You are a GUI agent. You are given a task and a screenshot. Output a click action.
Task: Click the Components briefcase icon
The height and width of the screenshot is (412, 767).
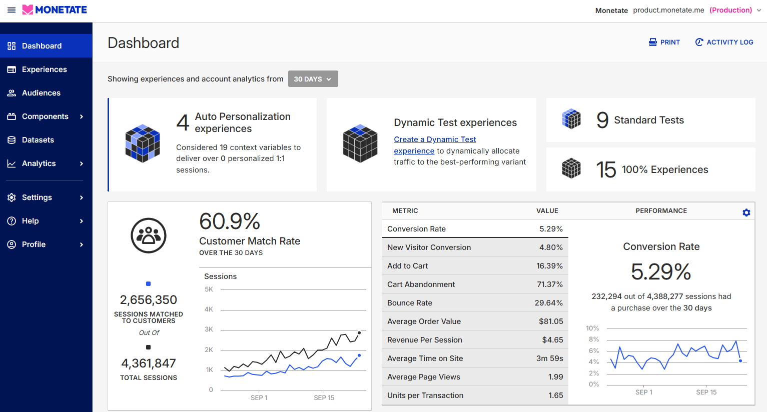12,116
